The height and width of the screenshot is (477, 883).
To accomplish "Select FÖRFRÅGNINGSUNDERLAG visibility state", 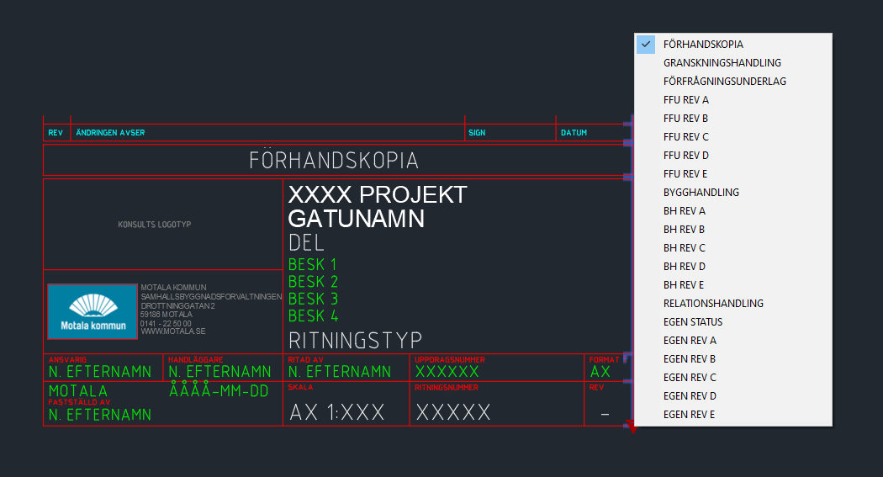I will [x=724, y=82].
